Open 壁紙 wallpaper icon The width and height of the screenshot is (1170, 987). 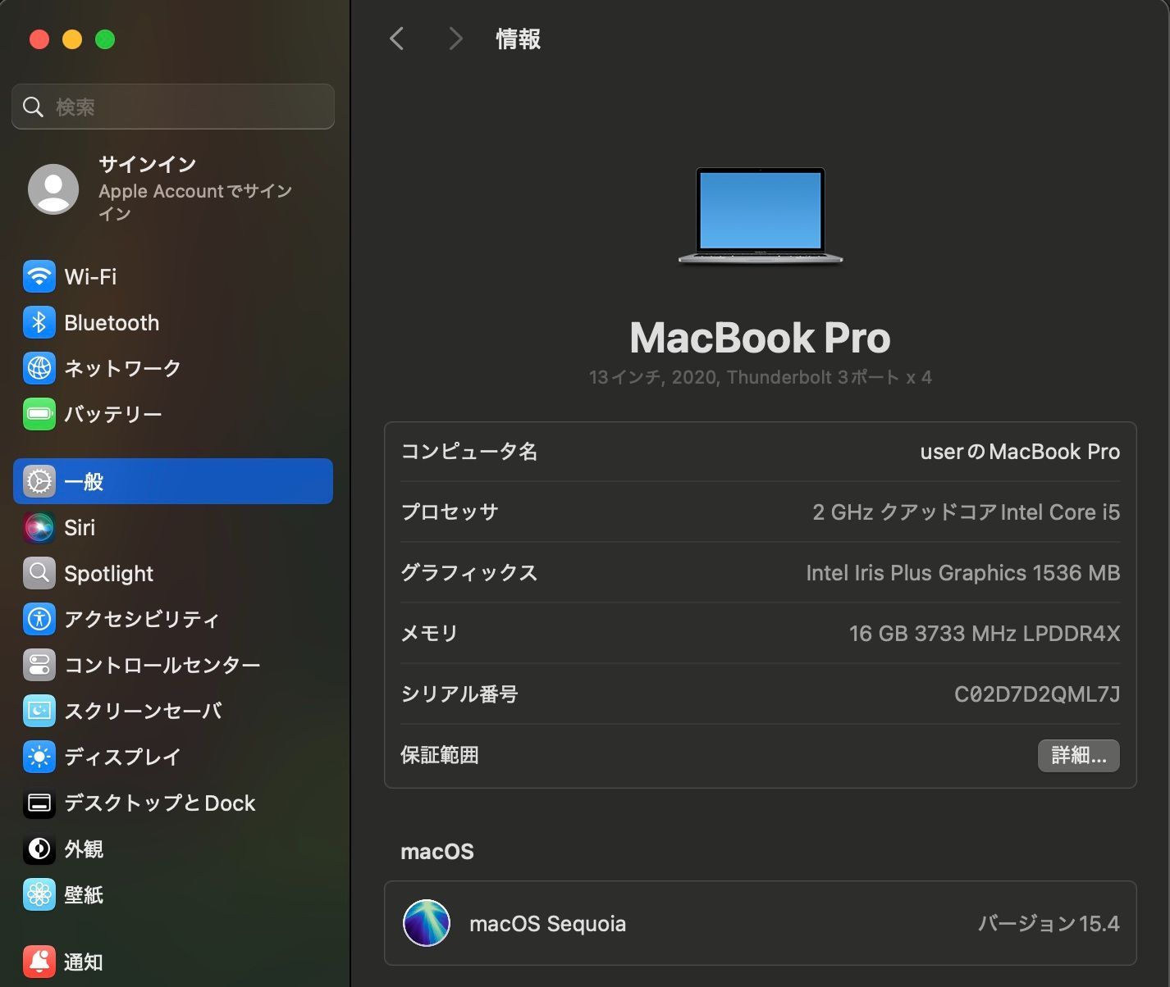(x=39, y=894)
